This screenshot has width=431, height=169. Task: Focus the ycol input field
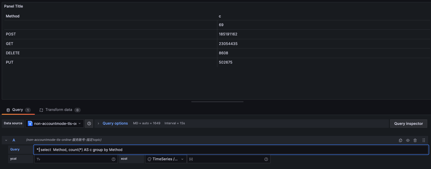(x=76, y=159)
